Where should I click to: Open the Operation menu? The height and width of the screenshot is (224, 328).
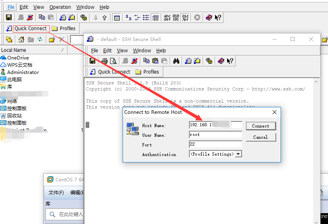60,7
